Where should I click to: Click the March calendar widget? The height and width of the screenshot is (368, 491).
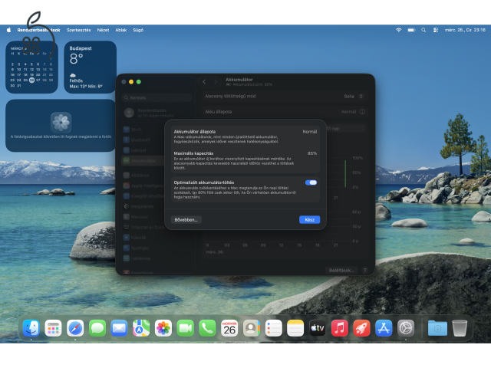[31, 67]
